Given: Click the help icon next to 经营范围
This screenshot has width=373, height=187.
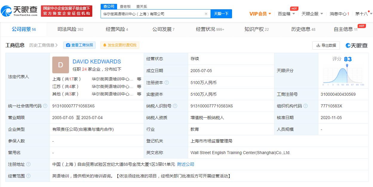Looking at the screenshot, I should click(28, 176).
